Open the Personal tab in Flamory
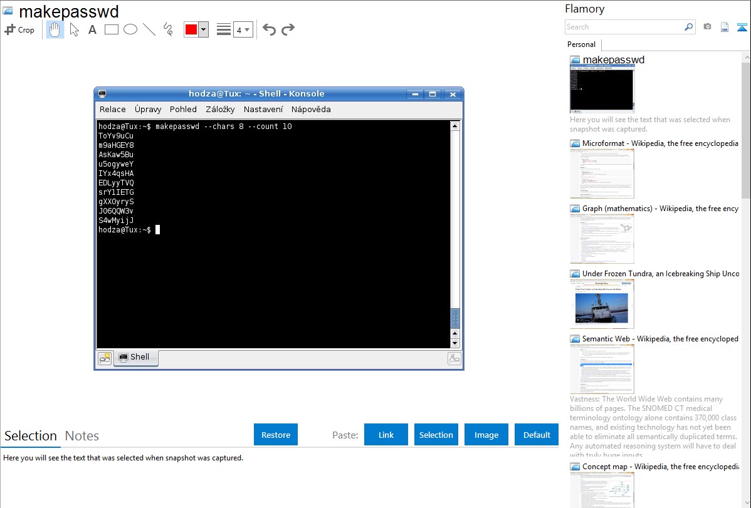 pos(581,44)
